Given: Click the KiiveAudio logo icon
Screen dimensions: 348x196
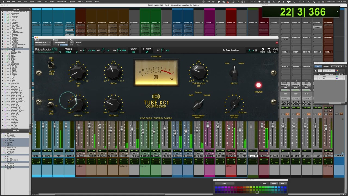Looking at the screenshot, I should coord(55,50).
